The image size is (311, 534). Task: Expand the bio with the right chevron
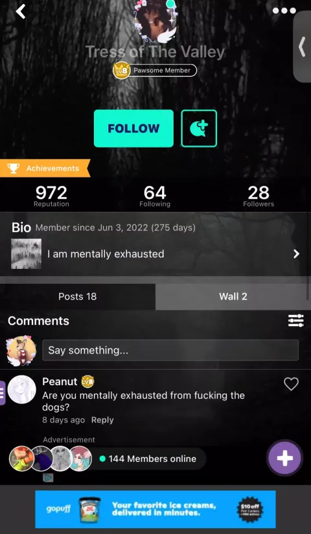click(296, 254)
